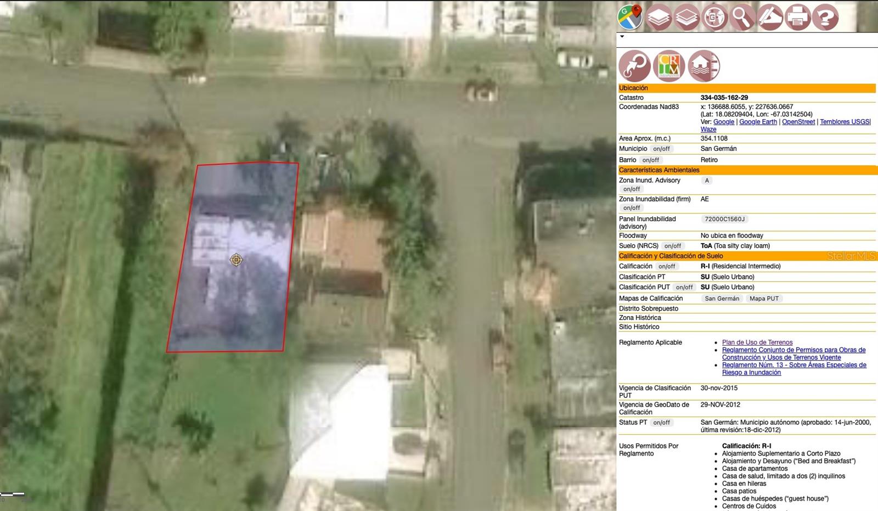Click the ToA soil type text
Viewport: 878px width, 511px height.
click(x=735, y=246)
